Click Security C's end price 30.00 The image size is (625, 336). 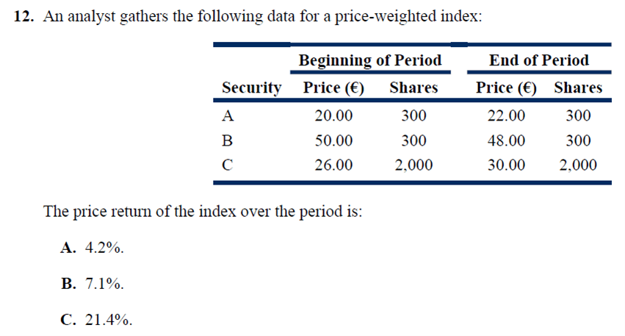[506, 165]
